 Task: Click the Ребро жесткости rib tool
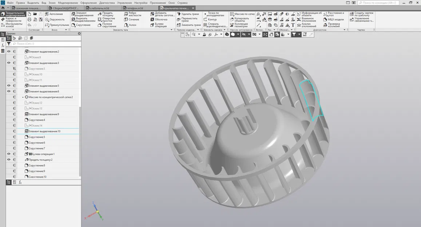pos(132,14)
